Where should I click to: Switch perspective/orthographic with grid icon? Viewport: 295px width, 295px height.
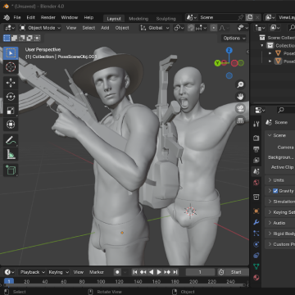[240, 120]
